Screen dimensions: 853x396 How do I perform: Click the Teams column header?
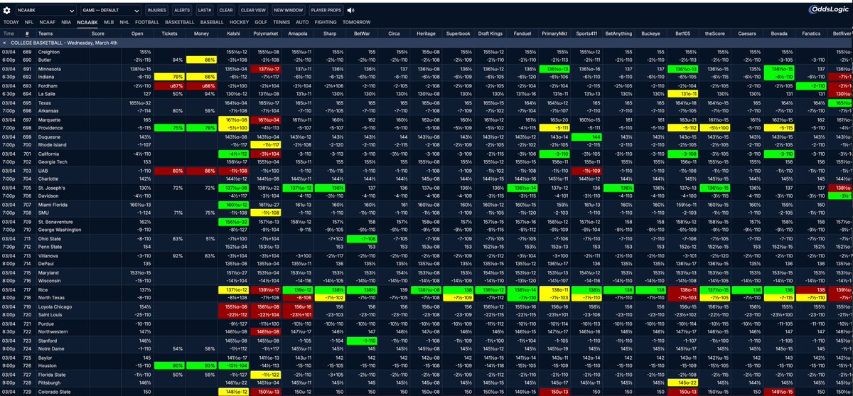[45, 33]
